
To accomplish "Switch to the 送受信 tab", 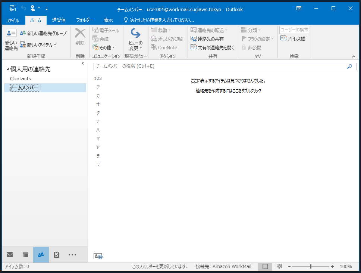I will tap(59, 20).
